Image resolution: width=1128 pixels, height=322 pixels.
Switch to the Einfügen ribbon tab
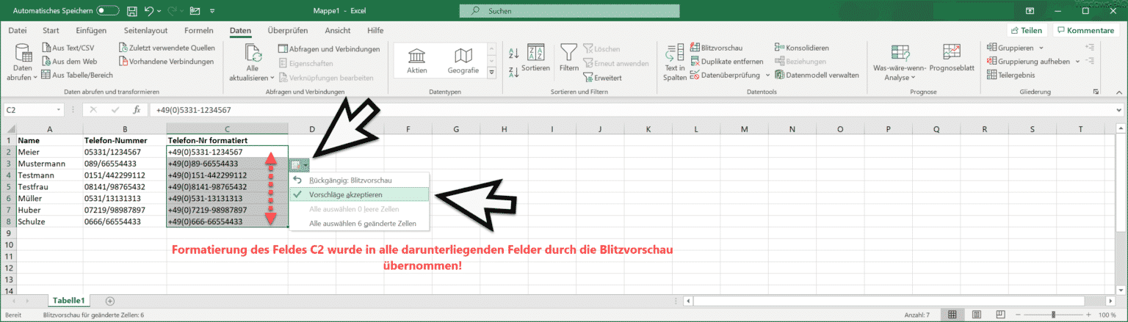pyautogui.click(x=90, y=30)
